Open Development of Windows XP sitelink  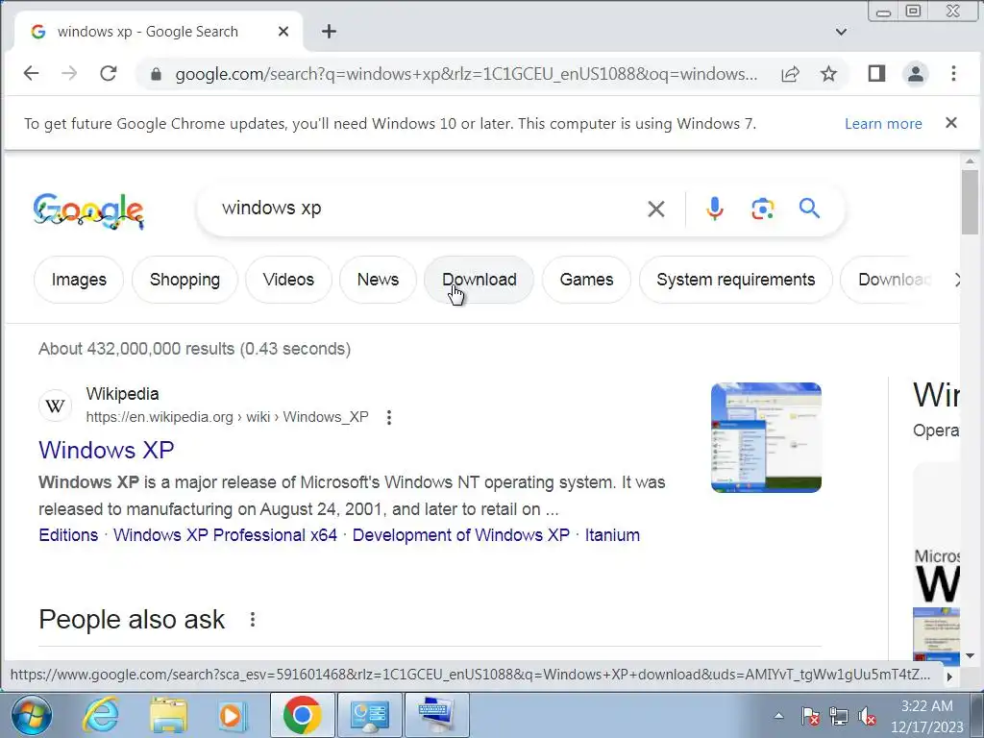coord(460,535)
